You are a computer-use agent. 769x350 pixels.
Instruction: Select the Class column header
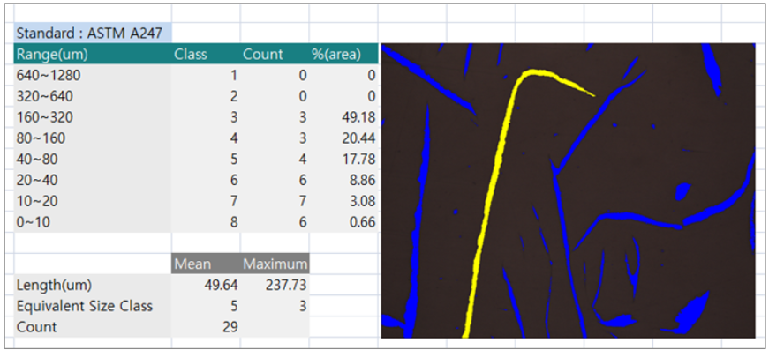click(206, 54)
